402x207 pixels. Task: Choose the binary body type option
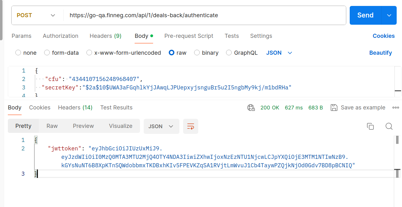coord(197,53)
